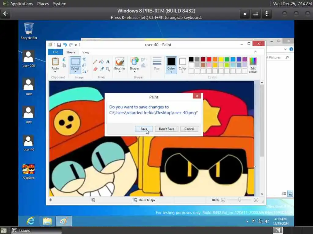Select the Text tool

click(x=108, y=62)
